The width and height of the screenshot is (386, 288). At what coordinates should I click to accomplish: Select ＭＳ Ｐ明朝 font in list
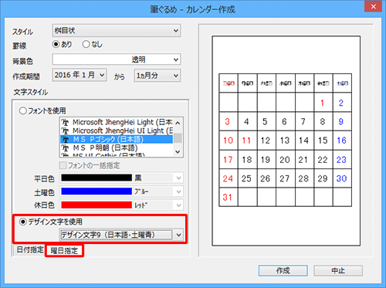tap(117, 148)
